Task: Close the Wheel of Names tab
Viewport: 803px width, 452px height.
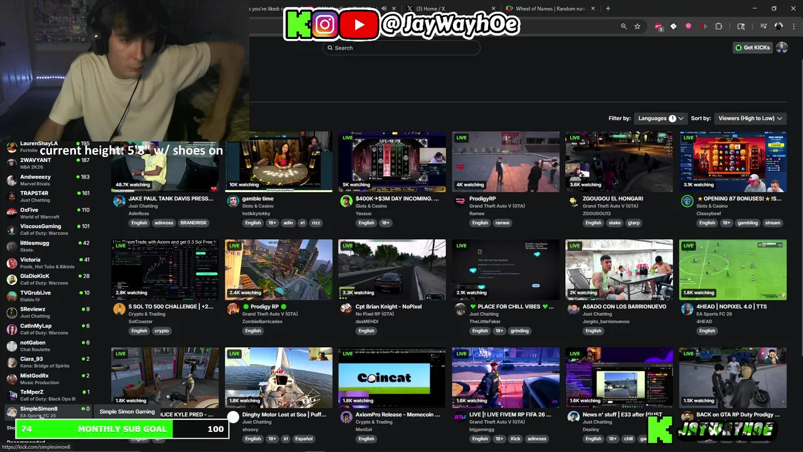Action: click(593, 9)
